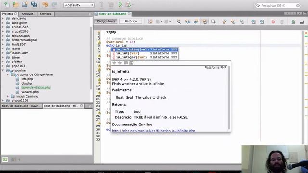Viewport: 308px width, 173px height.
Task: Switch to the Serviços tab
Action: (x=45, y=14)
